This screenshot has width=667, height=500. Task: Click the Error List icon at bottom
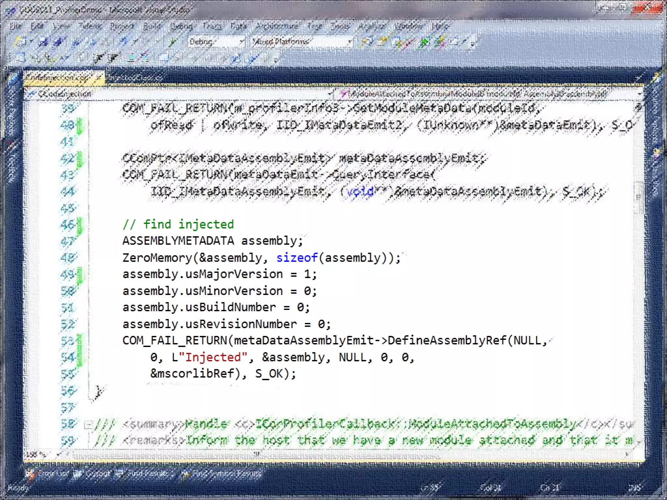click(x=31, y=474)
